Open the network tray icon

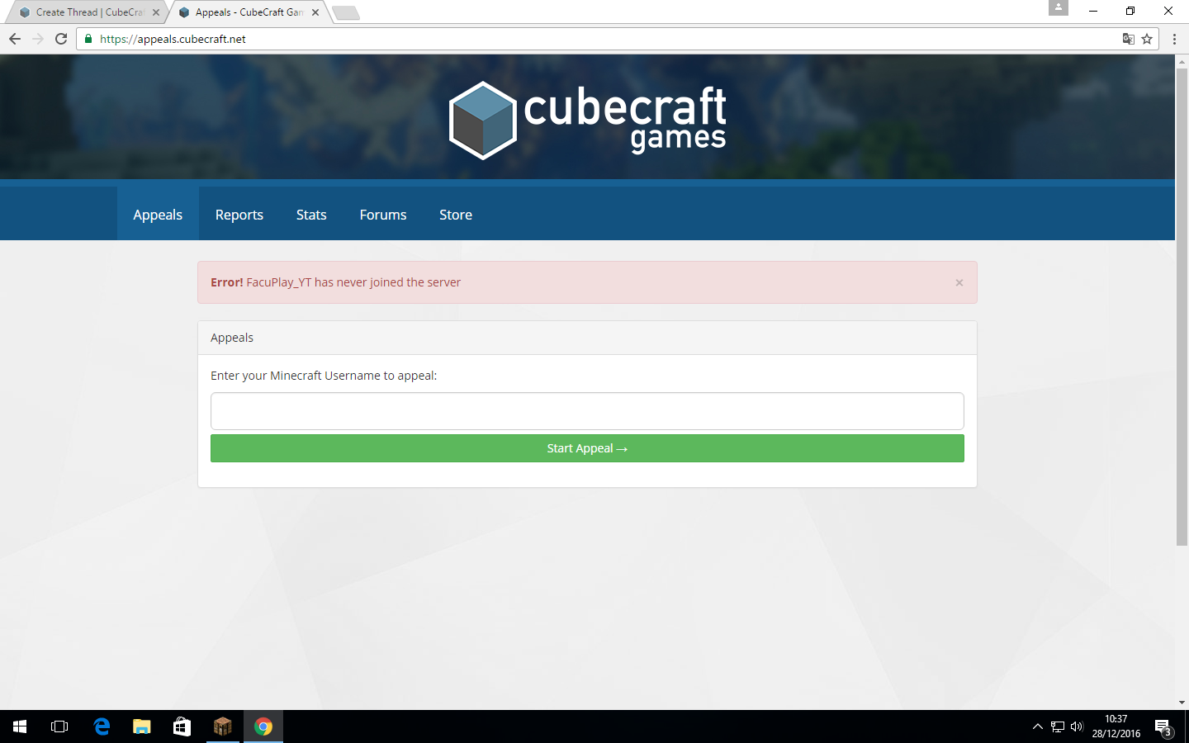pos(1058,726)
